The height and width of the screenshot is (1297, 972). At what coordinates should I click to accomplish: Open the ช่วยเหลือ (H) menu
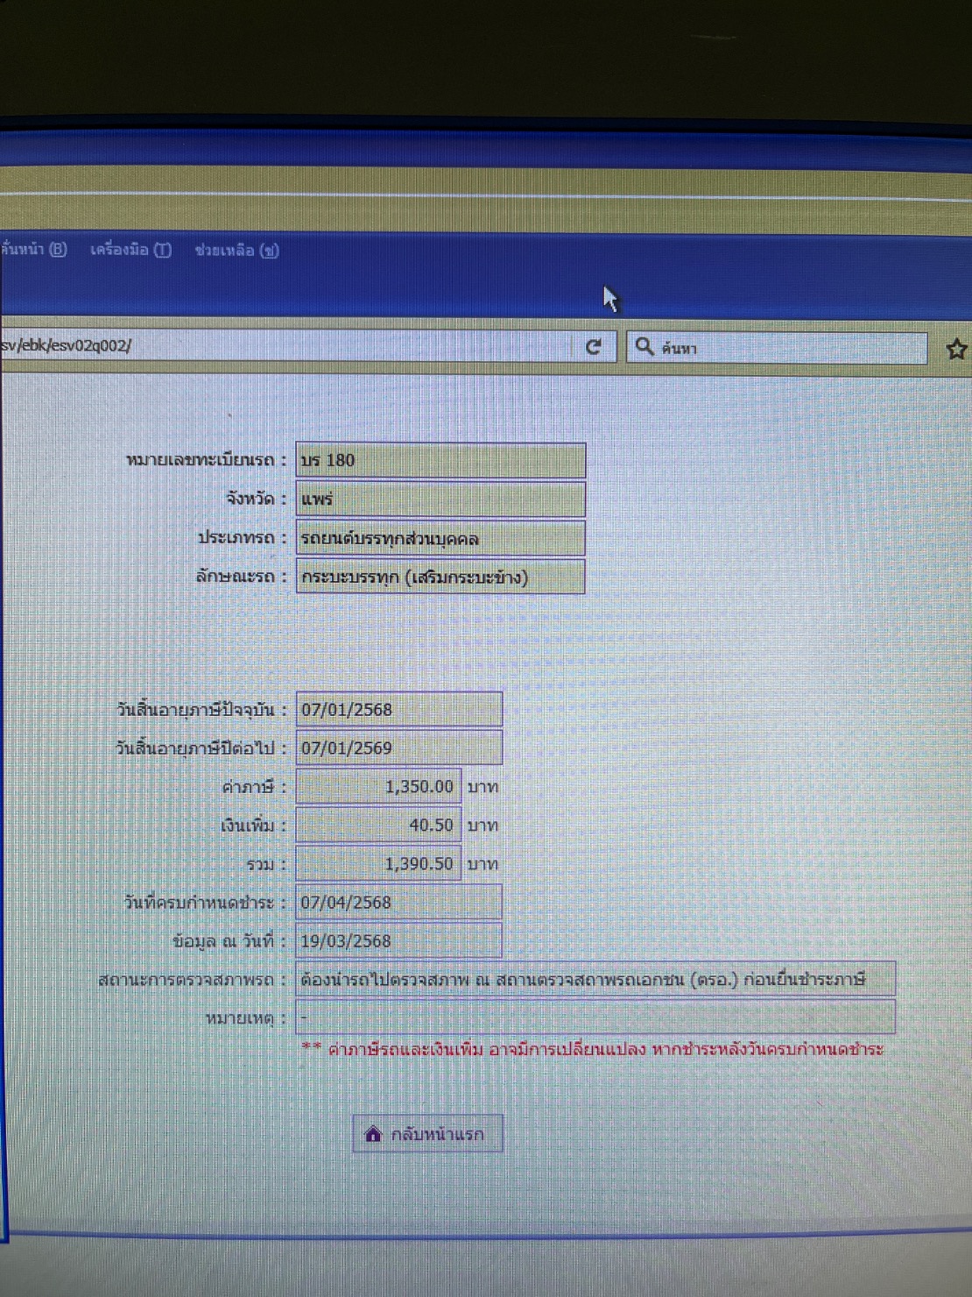(x=236, y=251)
